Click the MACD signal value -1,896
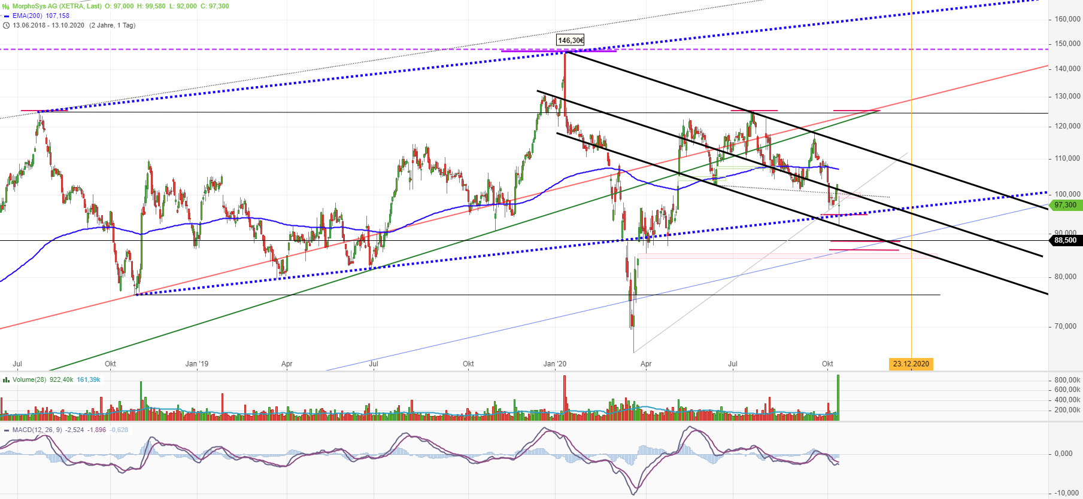Viewport: 1083px width, 499px height. click(97, 430)
